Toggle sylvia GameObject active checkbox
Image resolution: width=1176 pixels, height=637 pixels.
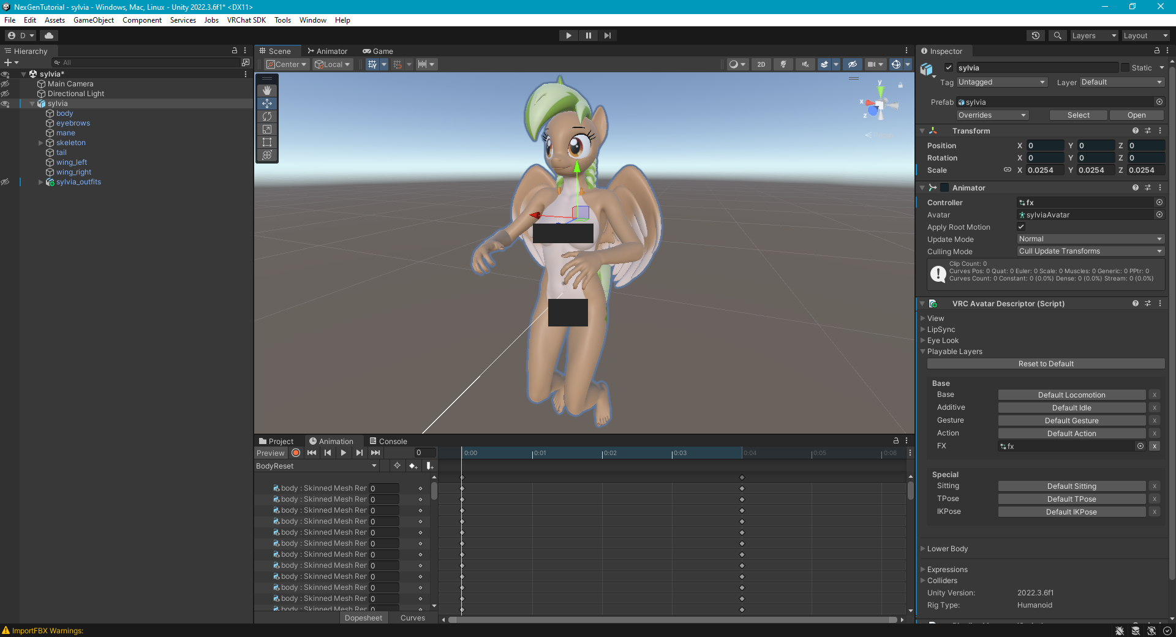948,67
